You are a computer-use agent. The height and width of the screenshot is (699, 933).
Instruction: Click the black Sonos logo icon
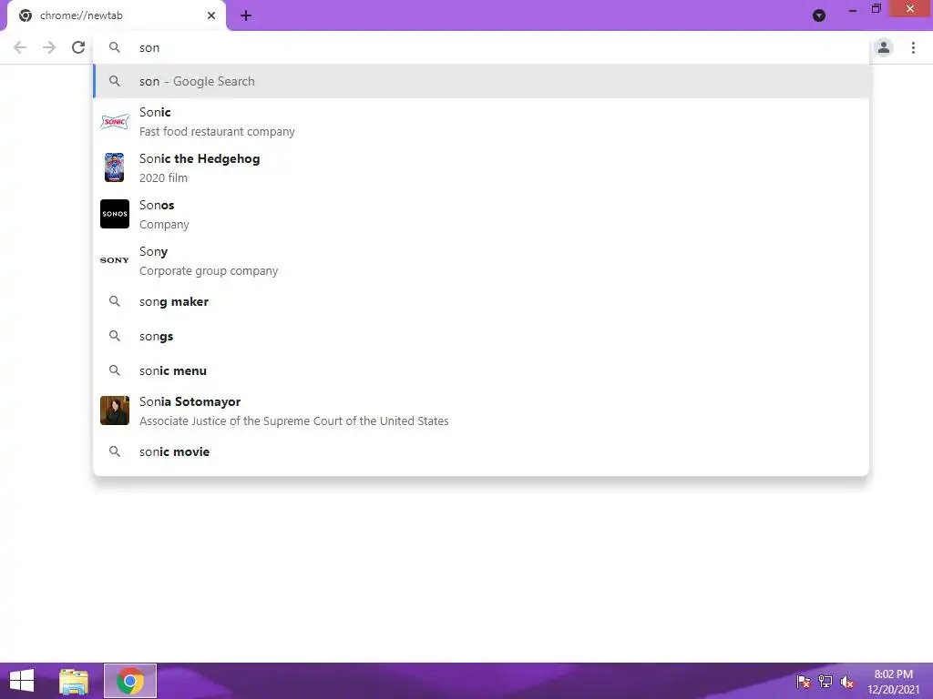[114, 214]
